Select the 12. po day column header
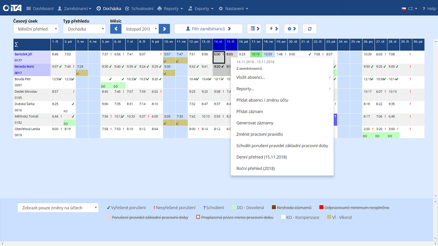This screenshot has height=246, width=438. coord(194,42)
